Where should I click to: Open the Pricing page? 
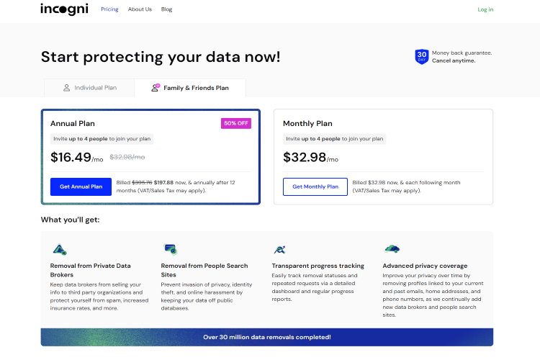click(x=109, y=9)
